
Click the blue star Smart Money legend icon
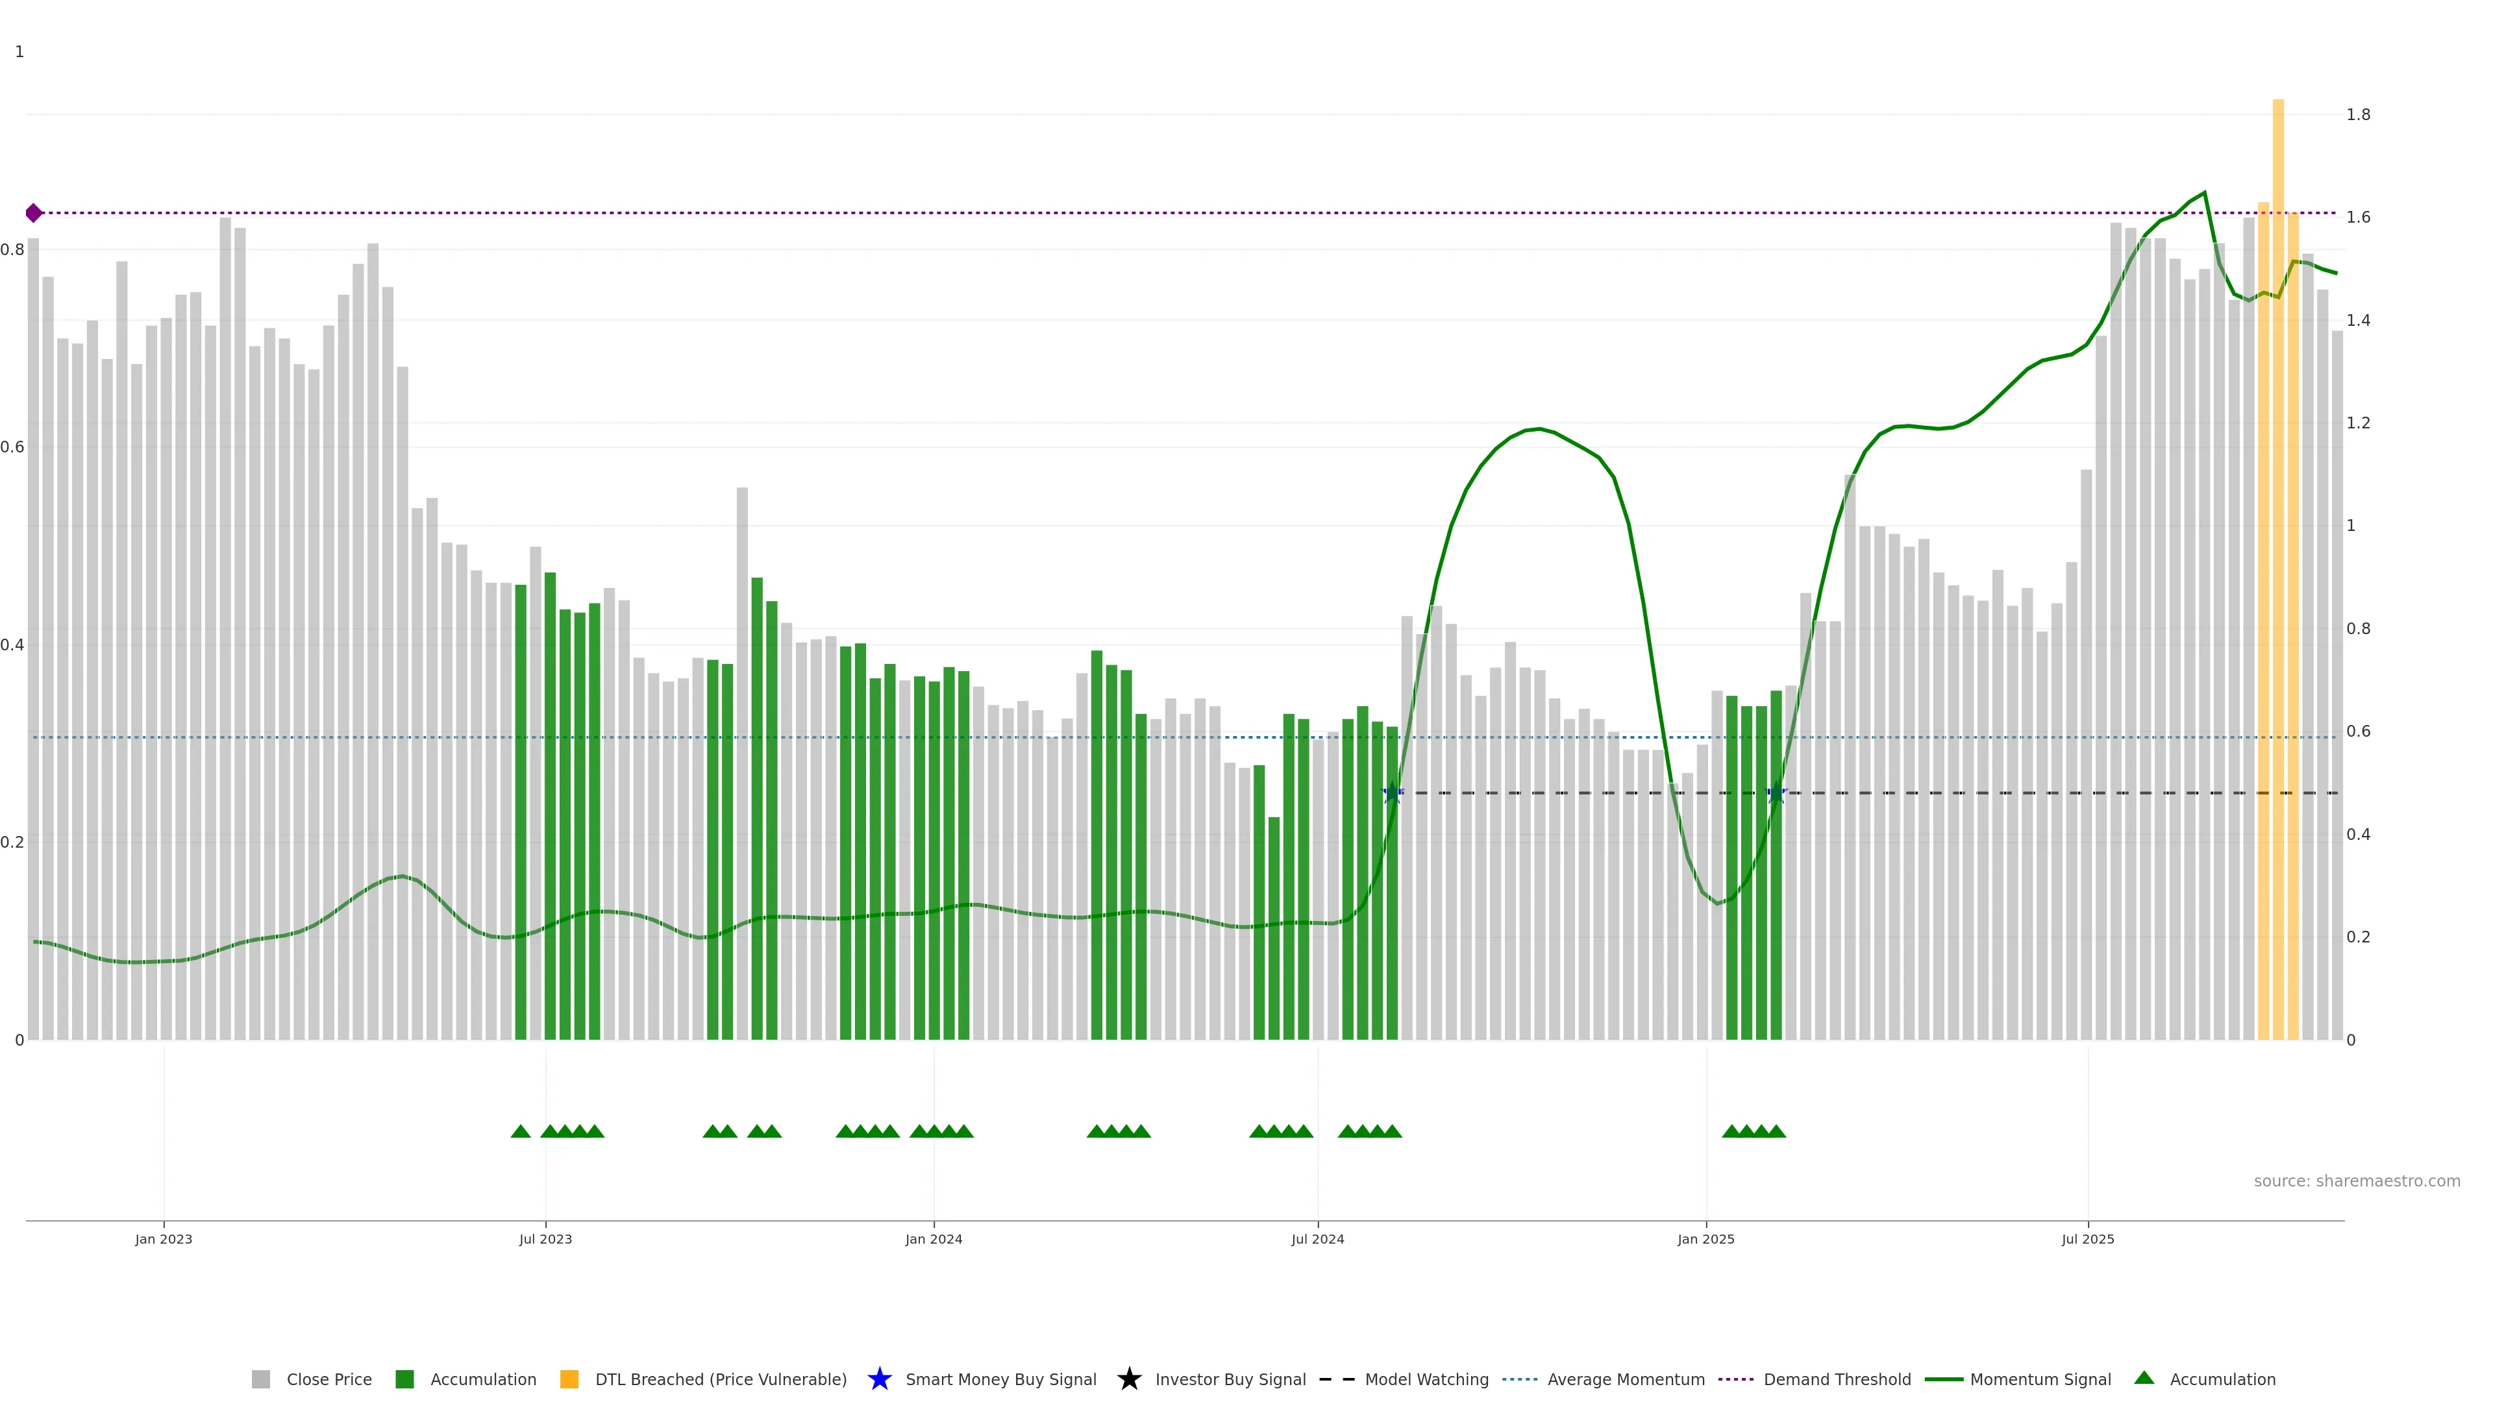(879, 1379)
